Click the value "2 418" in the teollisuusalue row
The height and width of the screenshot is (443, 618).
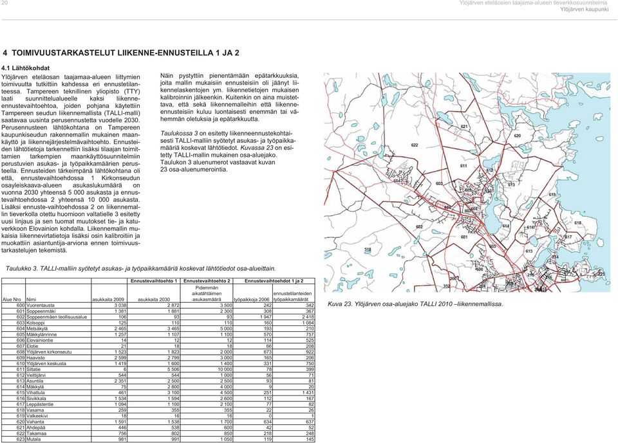[308, 317]
